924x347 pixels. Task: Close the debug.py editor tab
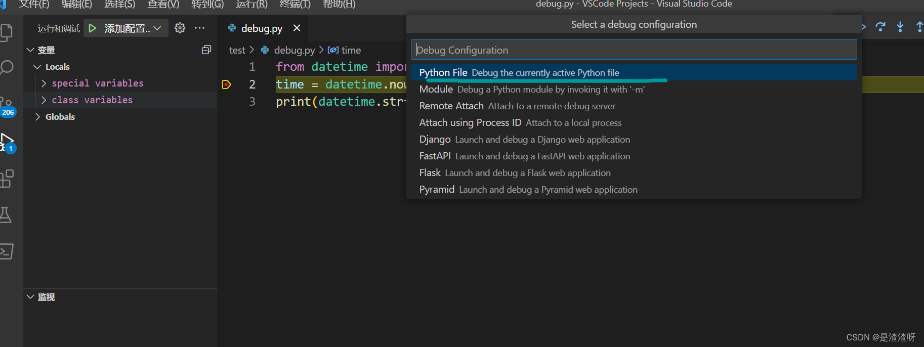click(297, 28)
